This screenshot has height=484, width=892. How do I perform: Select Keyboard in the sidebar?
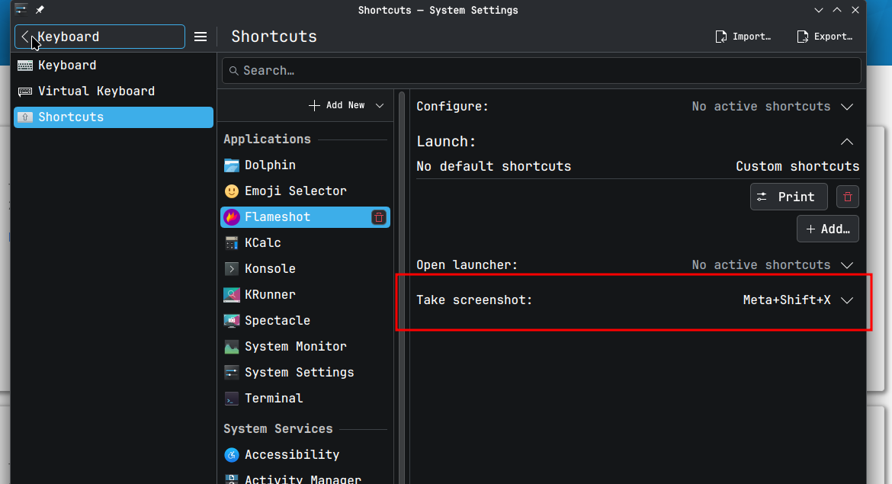pos(113,66)
